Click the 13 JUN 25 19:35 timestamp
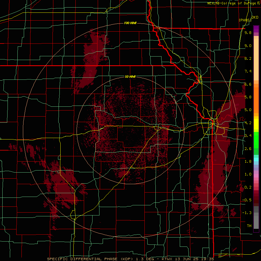This screenshot has width=261, height=261. pyautogui.click(x=194, y=259)
